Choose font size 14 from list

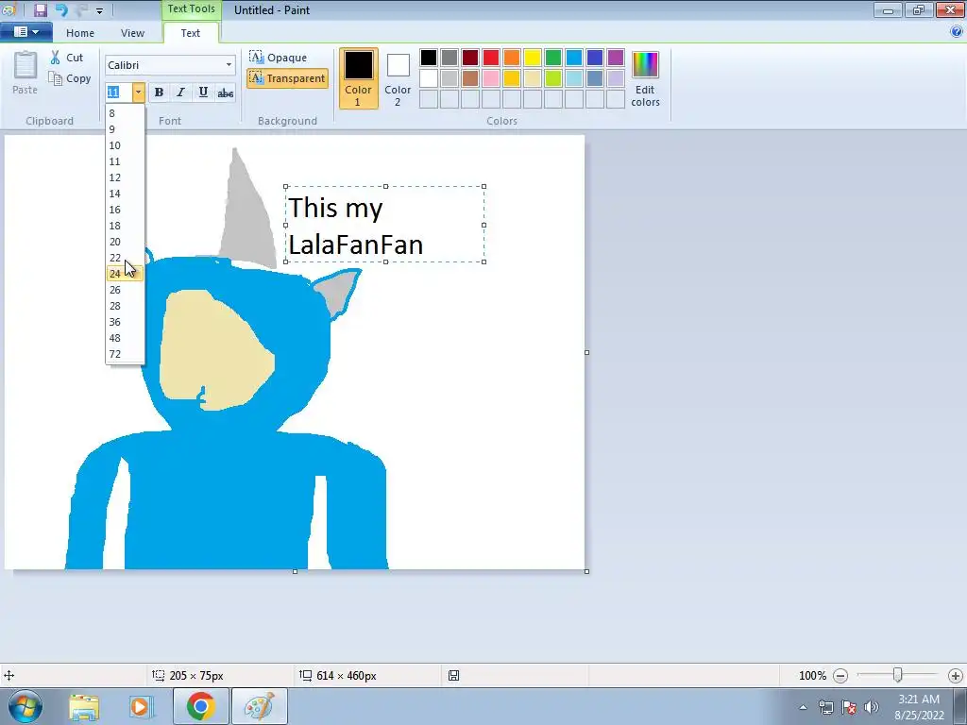tap(126, 194)
